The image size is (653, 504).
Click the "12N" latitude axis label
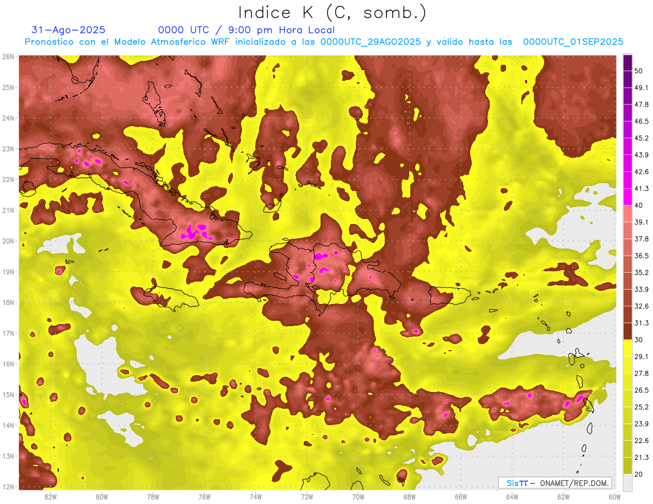pos(8,487)
